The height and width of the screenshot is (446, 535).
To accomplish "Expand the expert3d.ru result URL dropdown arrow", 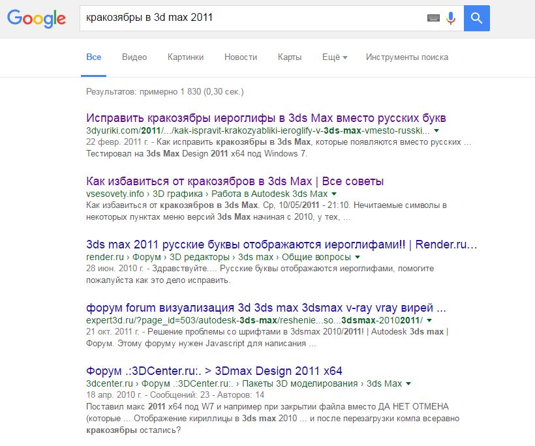I will [x=429, y=320].
